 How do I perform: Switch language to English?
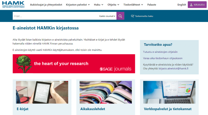pyautogui.click(x=182, y=5)
